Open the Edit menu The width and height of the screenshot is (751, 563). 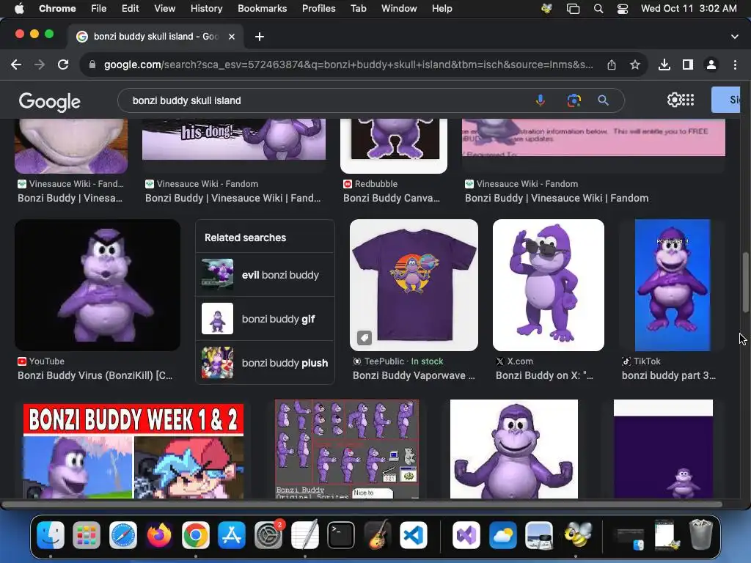coord(130,8)
